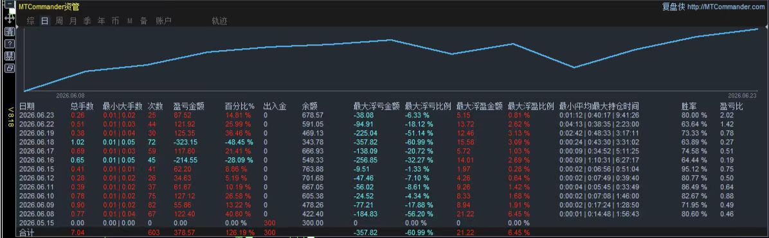
Task: Open the 月 monthly tab
Action: tap(73, 21)
